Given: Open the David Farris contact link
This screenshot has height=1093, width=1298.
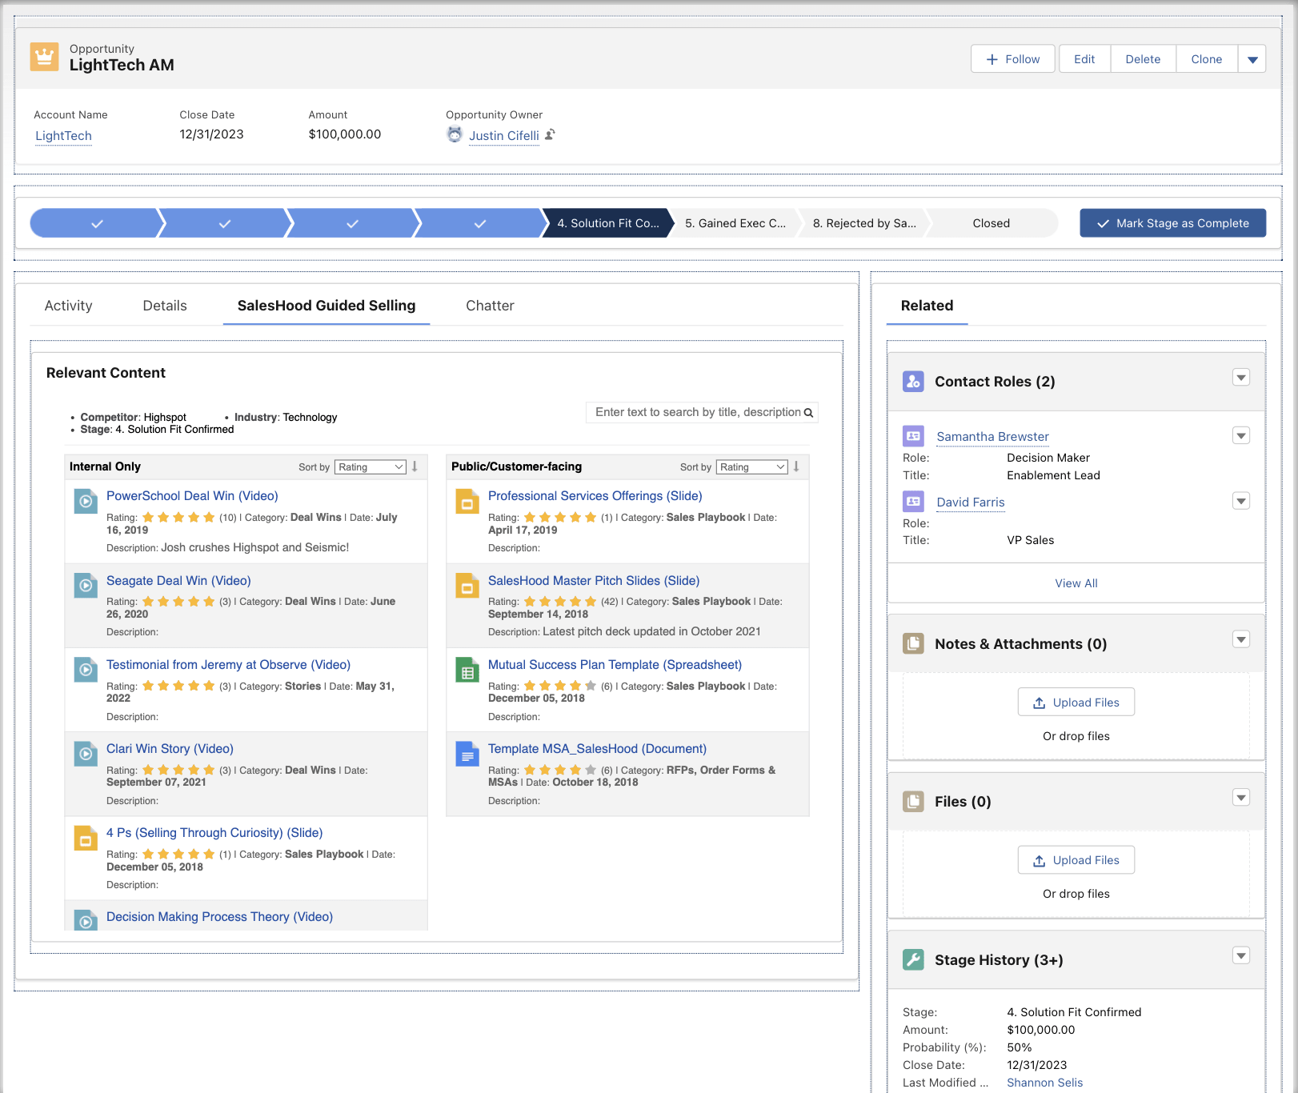Looking at the screenshot, I should [x=971, y=502].
